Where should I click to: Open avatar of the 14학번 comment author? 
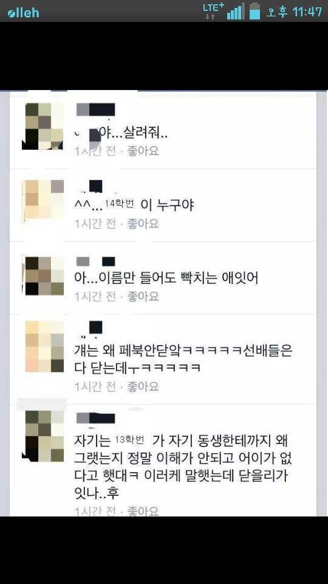point(43,201)
